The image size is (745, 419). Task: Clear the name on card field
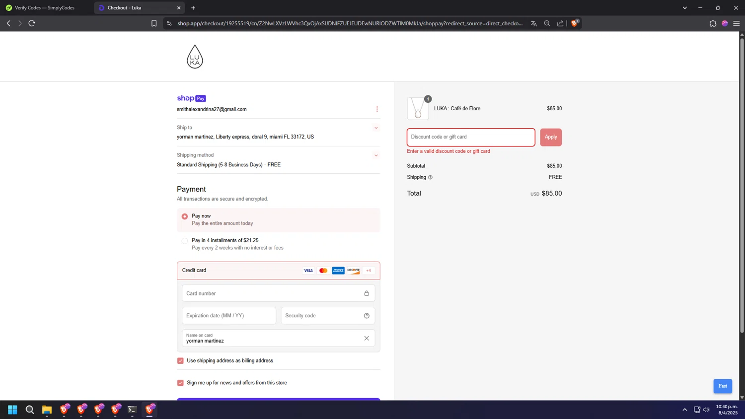pyautogui.click(x=367, y=339)
